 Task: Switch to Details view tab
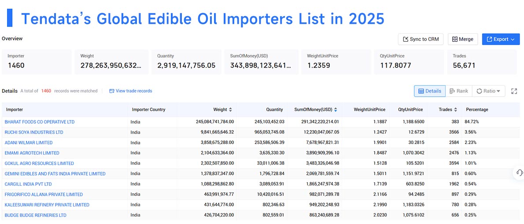(430, 91)
